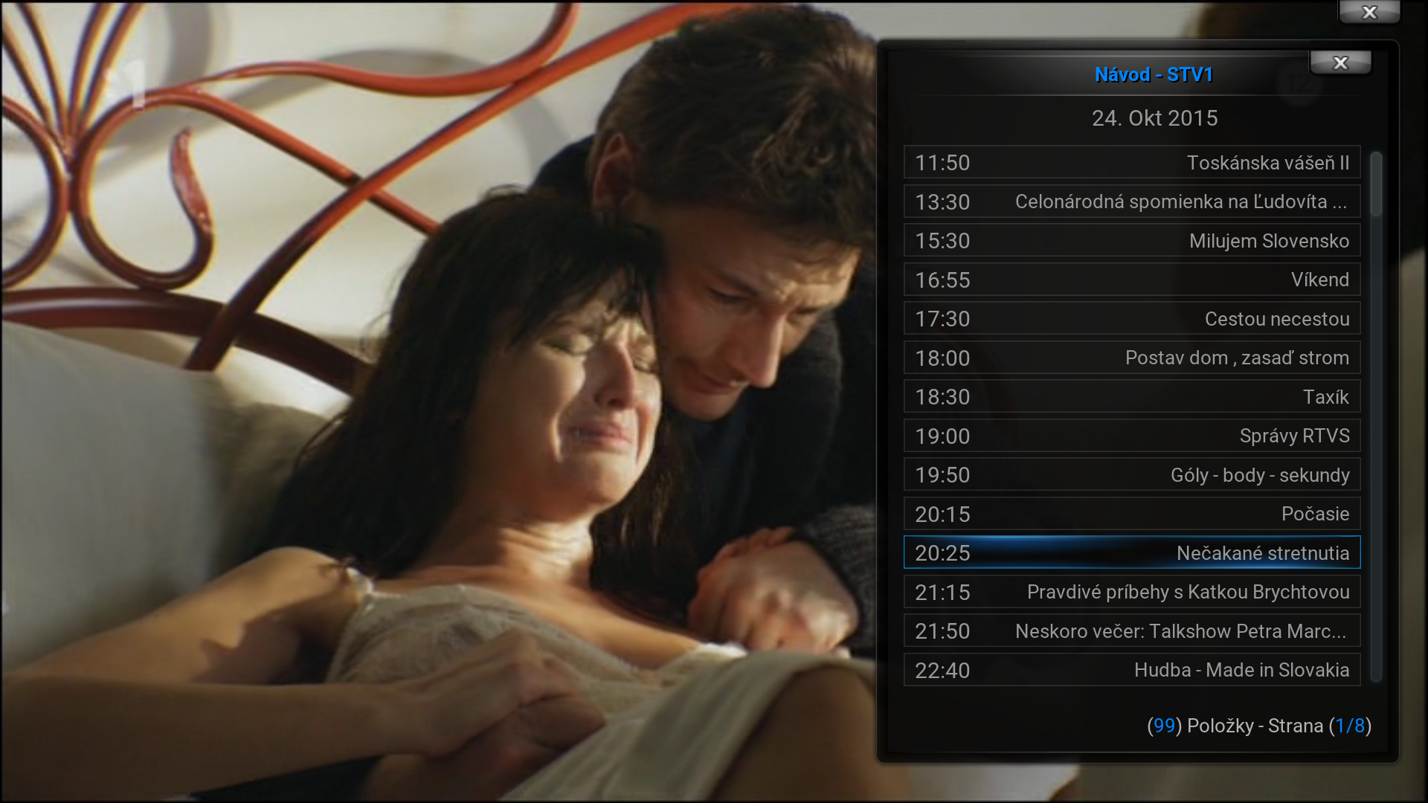Select 17:30 Cestou necestou entry

[x=1131, y=319]
